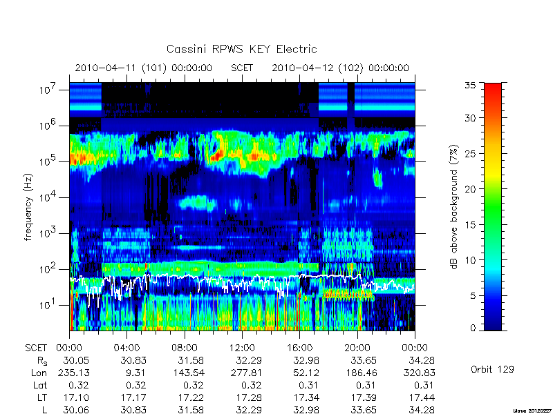
Task: Click the 'frequency (Hz)' axis label
Action: (x=28, y=207)
